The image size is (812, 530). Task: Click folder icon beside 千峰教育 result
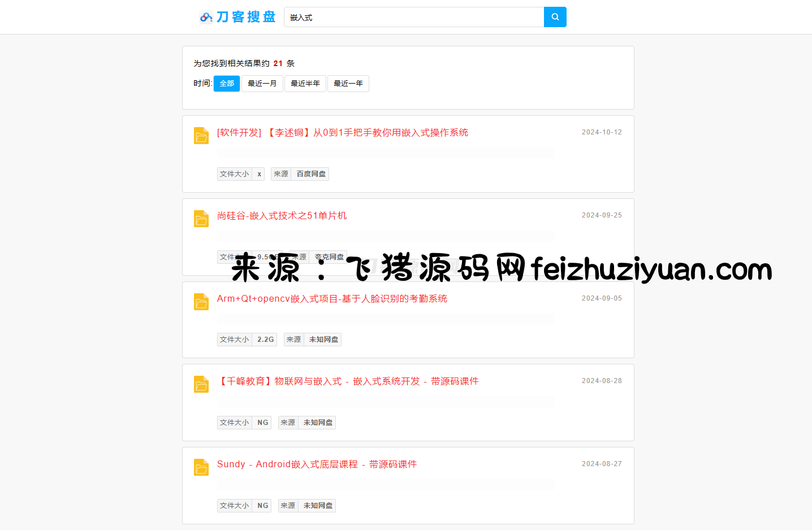pos(201,384)
